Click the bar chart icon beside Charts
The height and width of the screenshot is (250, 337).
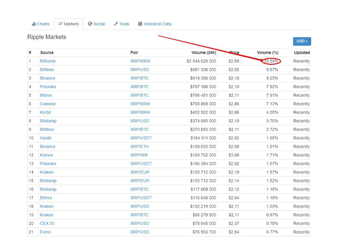tap(34, 24)
